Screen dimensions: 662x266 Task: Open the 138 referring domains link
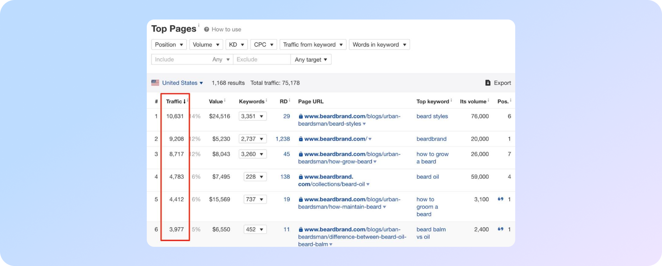[285, 177]
